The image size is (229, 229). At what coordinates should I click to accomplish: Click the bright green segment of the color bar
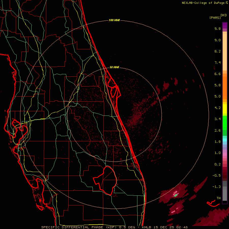[x=225, y=123]
